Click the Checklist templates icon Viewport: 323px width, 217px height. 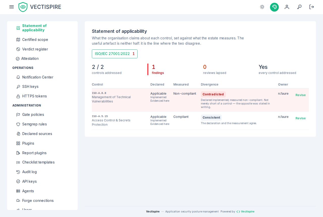(x=18, y=162)
